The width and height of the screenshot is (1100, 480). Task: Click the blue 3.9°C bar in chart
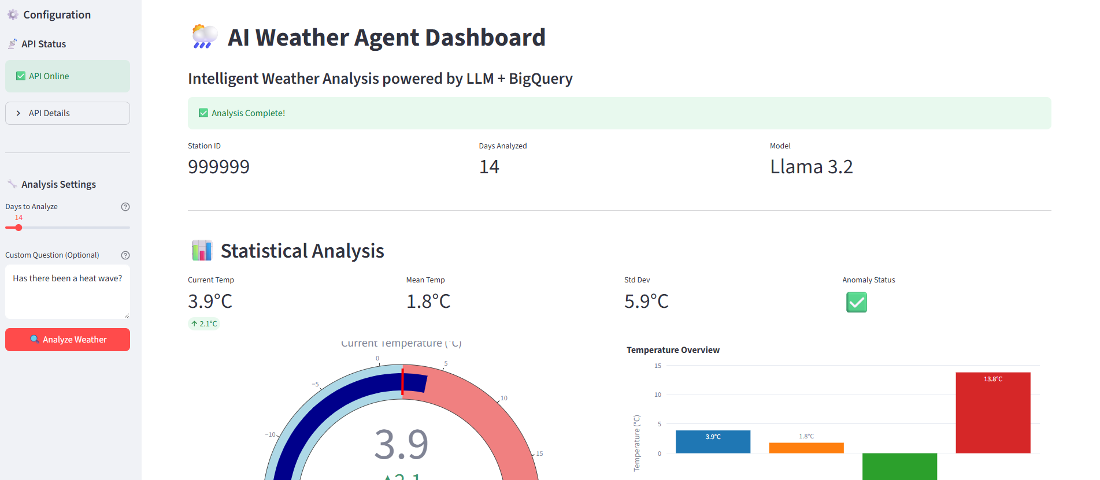coord(713,442)
